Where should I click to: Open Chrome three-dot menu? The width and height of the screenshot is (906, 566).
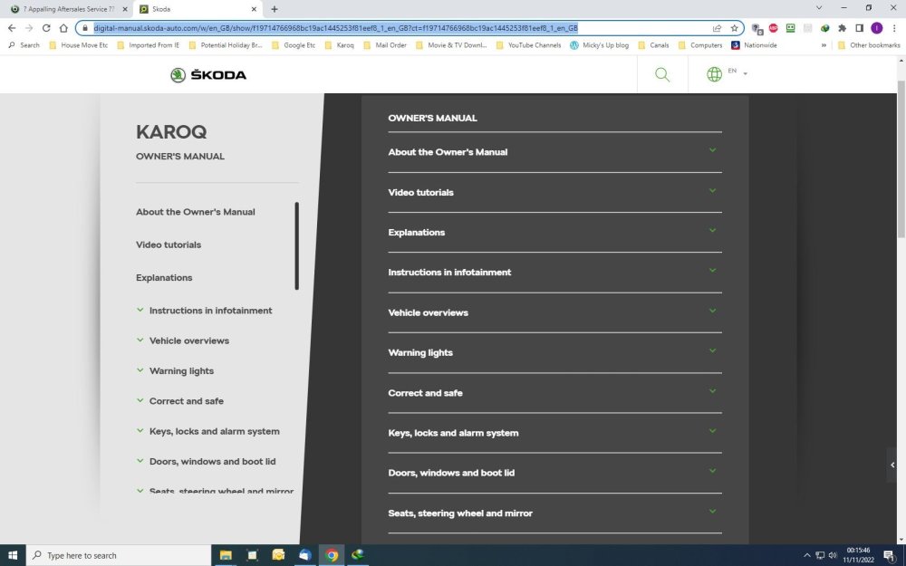point(894,28)
